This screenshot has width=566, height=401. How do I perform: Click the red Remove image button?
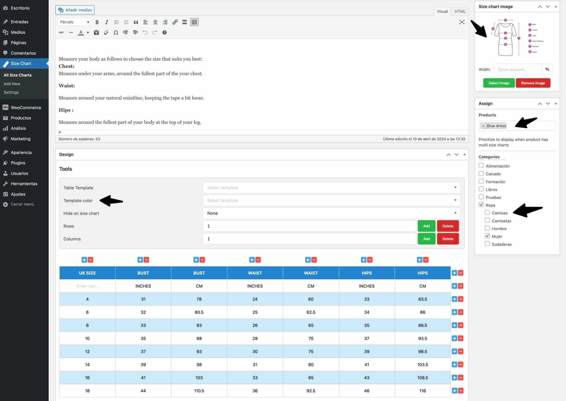533,83
